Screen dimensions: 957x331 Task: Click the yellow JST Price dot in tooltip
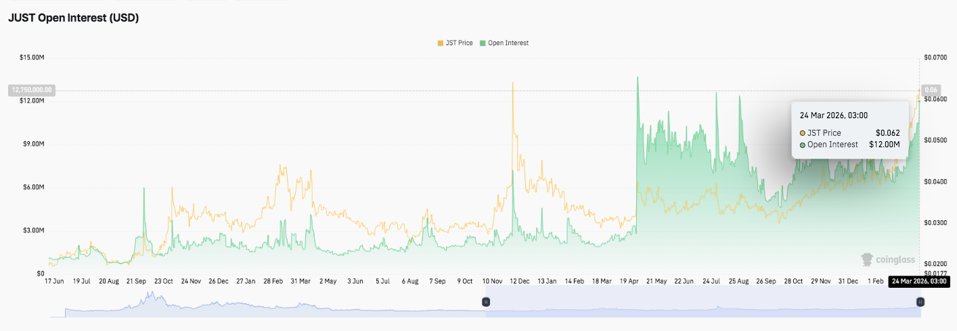pyautogui.click(x=803, y=133)
